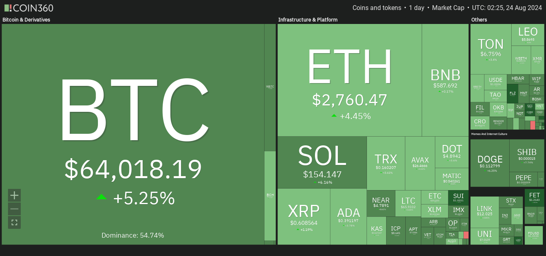Screen dimensions: 546x256
Task: Click the LEO tile
Action: [x=528, y=35]
